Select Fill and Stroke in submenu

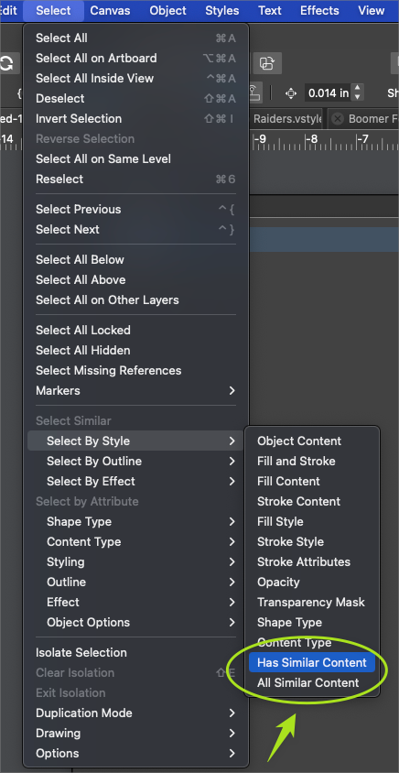pos(312,461)
